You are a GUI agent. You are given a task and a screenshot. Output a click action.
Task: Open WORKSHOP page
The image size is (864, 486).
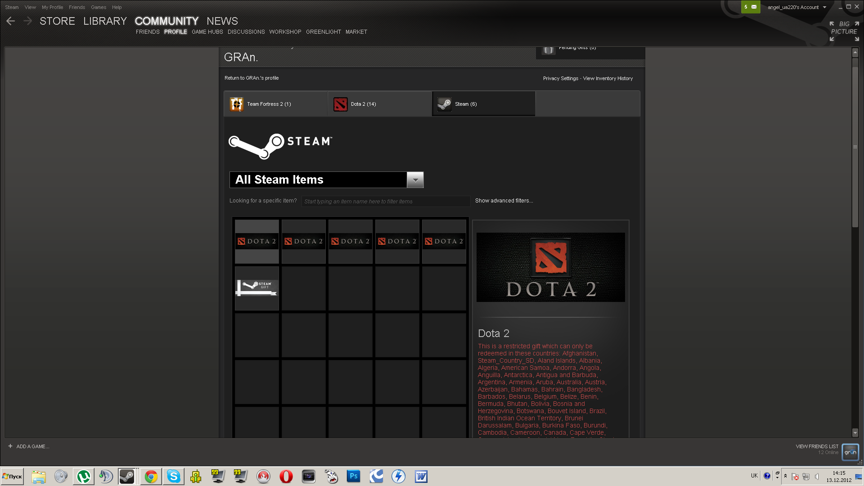click(x=285, y=32)
